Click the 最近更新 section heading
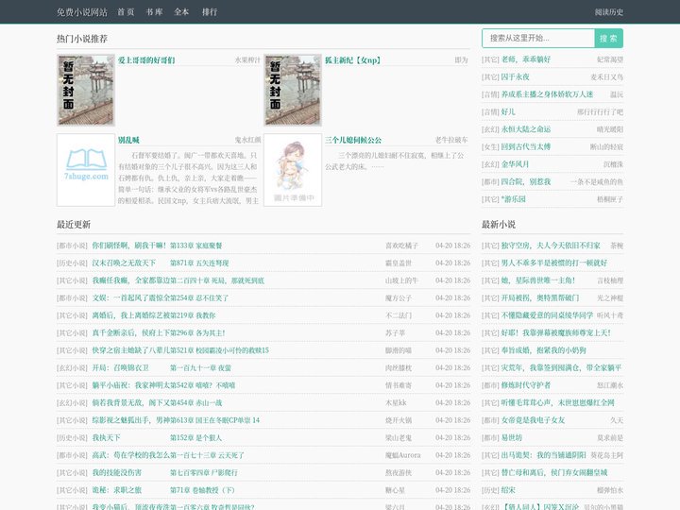This screenshot has height=510, width=680. tap(74, 224)
